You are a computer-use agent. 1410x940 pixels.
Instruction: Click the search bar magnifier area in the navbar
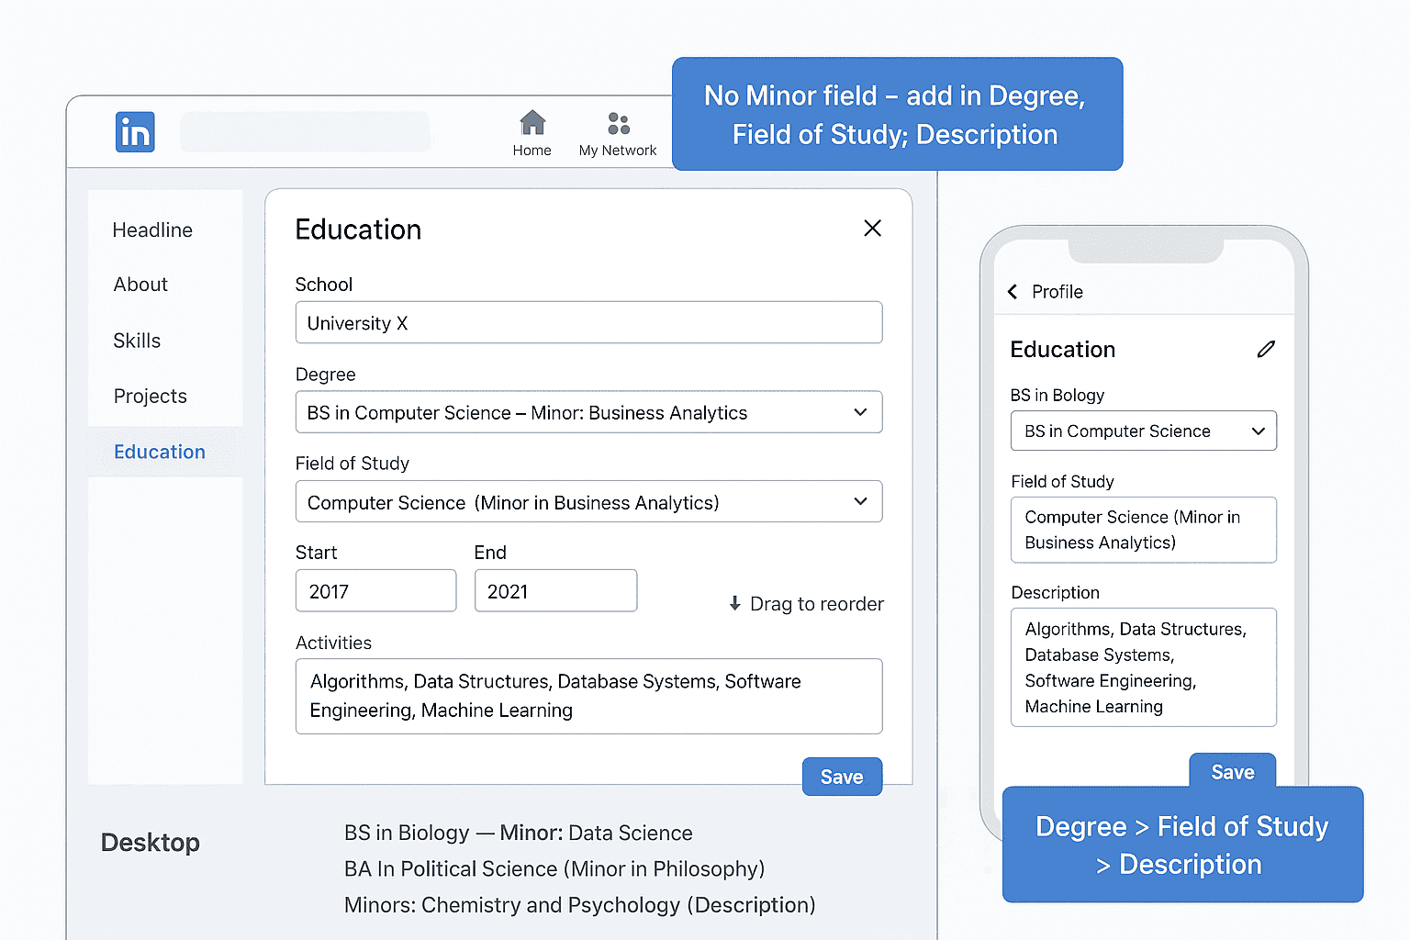tap(305, 131)
